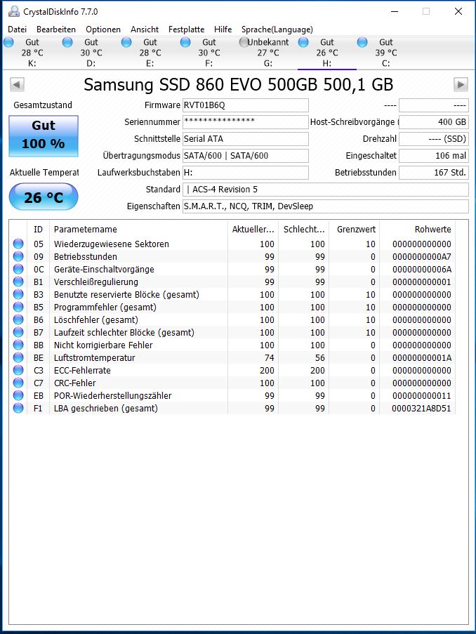Click status orb for Wiederzugewiesene Sektoren row

click(x=18, y=244)
